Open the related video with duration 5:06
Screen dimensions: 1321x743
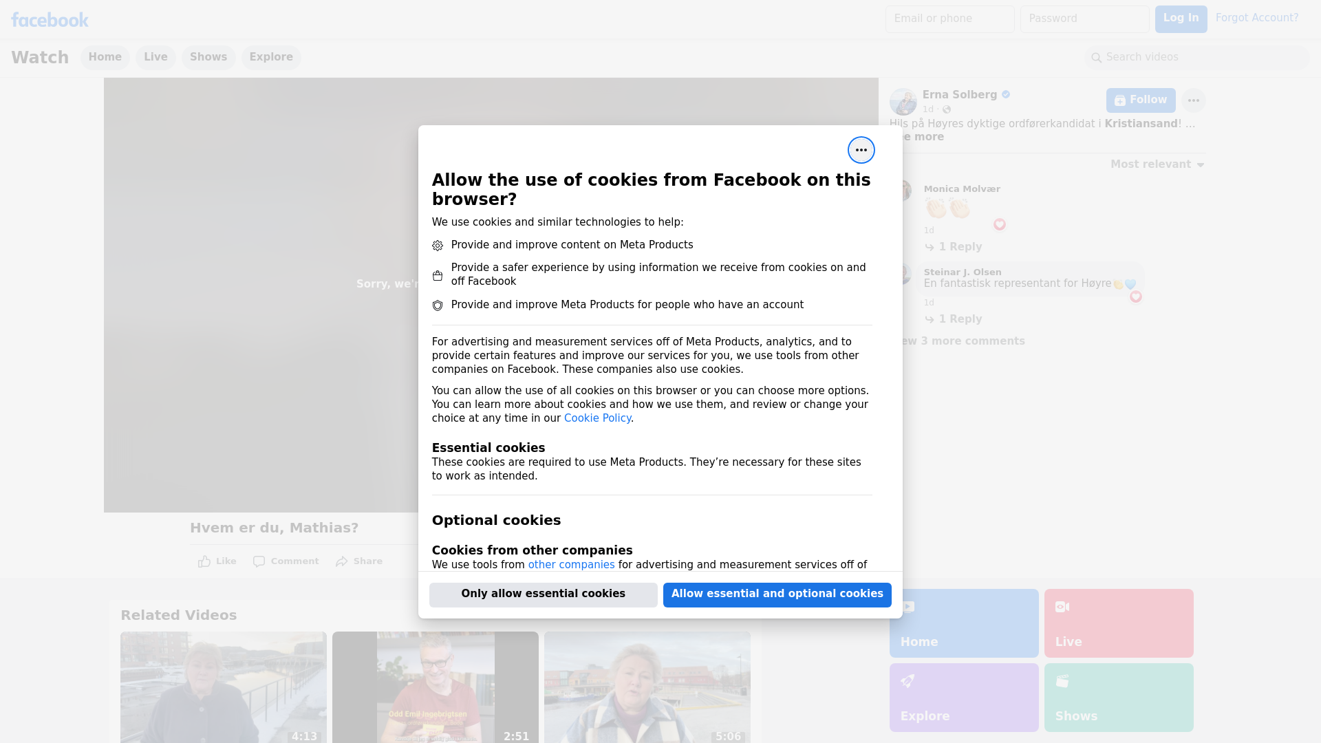click(647, 687)
